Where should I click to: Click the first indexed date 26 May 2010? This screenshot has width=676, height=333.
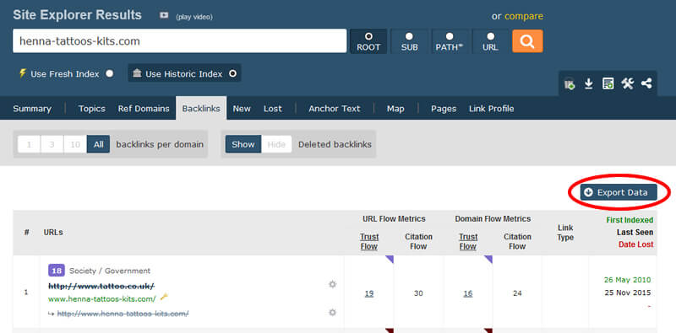(627, 280)
